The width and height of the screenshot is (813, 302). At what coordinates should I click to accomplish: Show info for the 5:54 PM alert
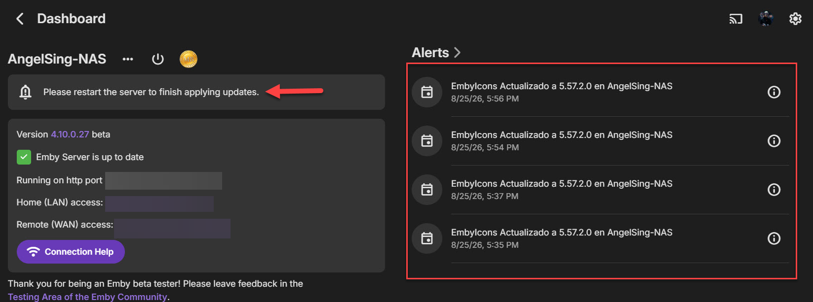point(774,141)
